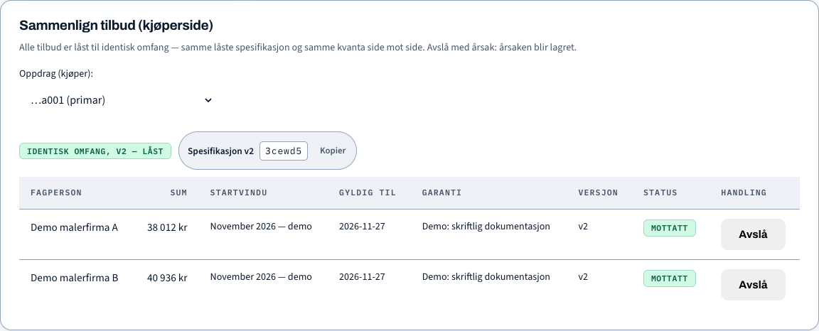Select the Demo malerfirma A name cell
The width and height of the screenshot is (819, 331).
(74, 227)
